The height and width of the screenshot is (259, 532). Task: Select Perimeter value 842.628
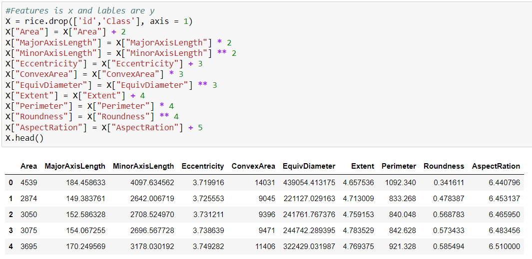[403, 231]
